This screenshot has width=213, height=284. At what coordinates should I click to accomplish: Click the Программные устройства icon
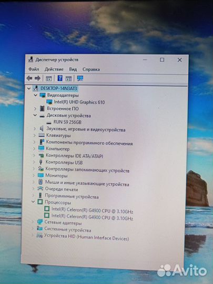tap(40, 195)
